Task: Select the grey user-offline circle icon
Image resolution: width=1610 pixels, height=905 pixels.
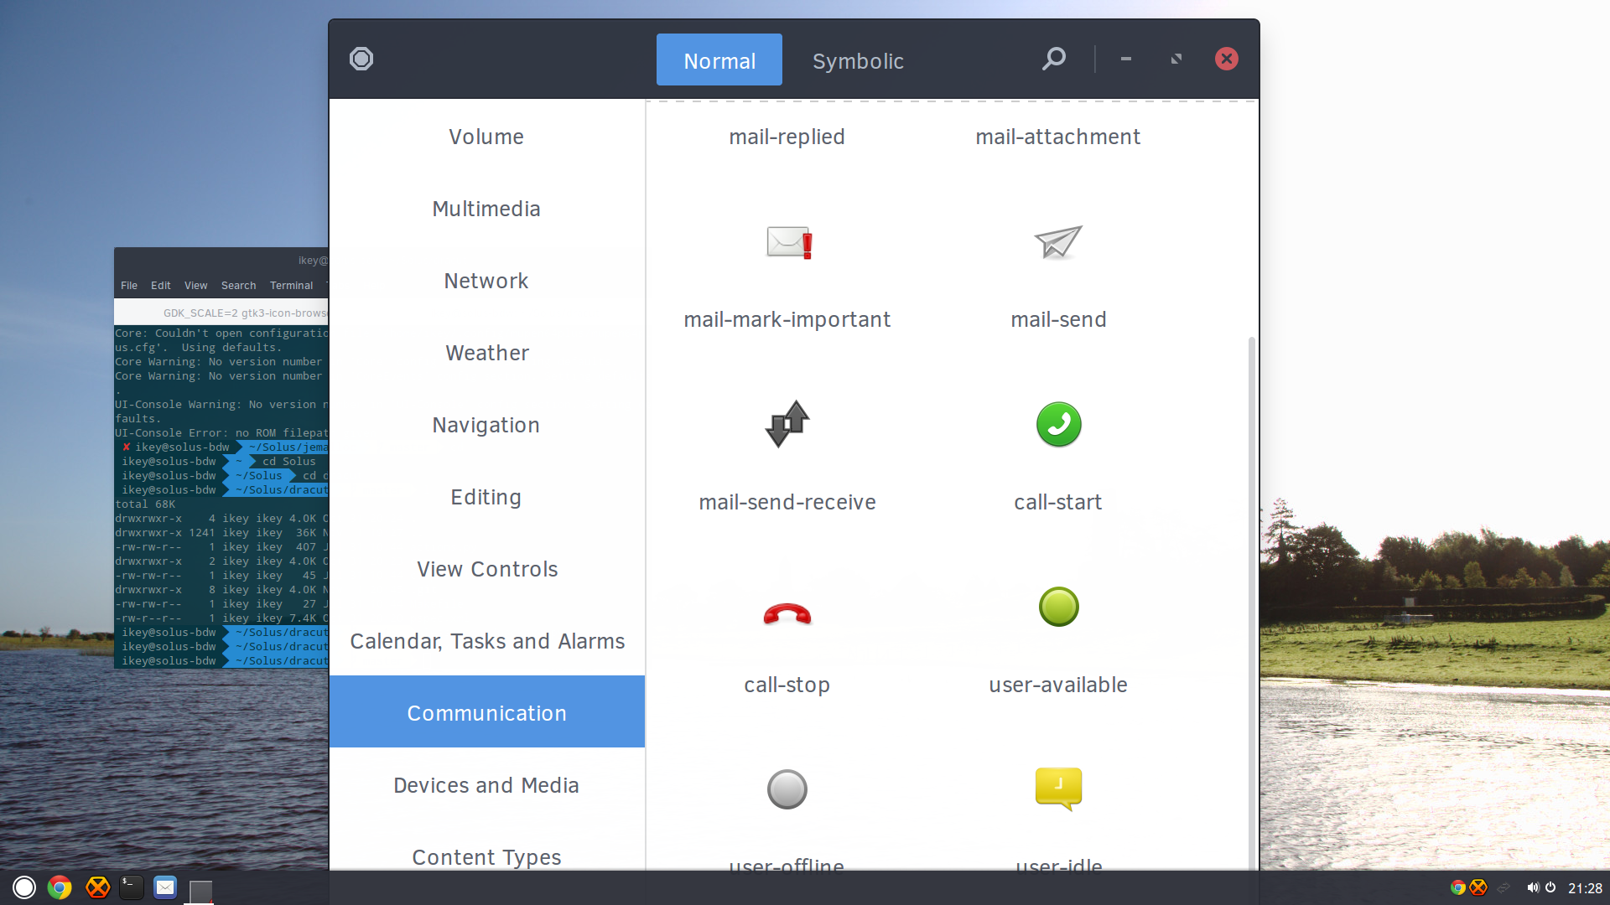Action: [787, 789]
